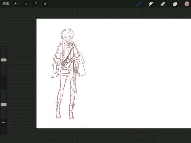Activate the Selection tool (S icon)
Image resolution: width=191 pixels, height=143 pixels.
35,4
